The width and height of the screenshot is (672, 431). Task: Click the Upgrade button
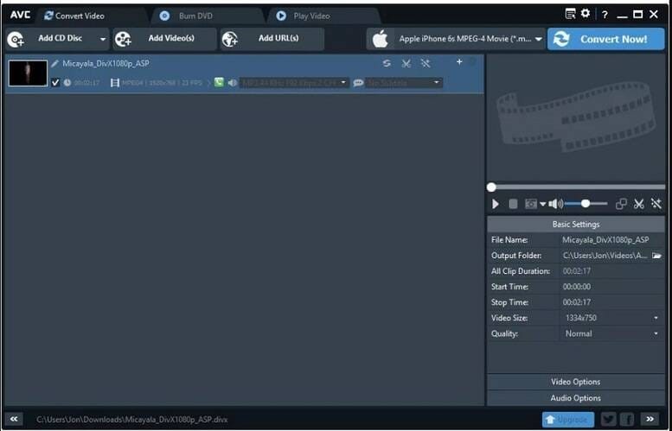[568, 420]
